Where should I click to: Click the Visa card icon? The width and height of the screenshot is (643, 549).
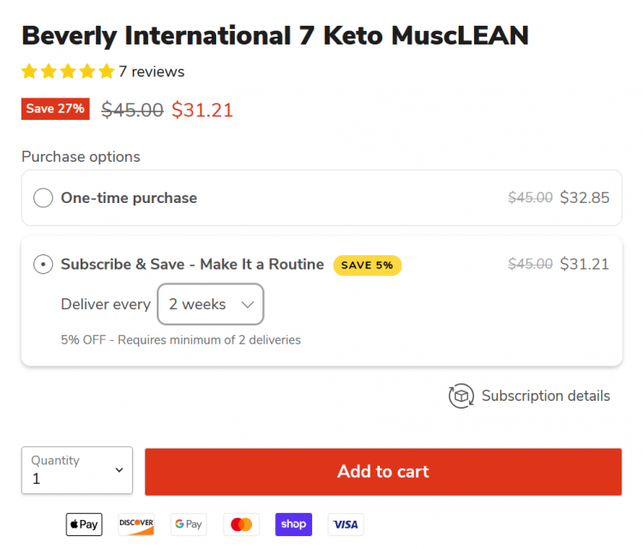point(346,524)
